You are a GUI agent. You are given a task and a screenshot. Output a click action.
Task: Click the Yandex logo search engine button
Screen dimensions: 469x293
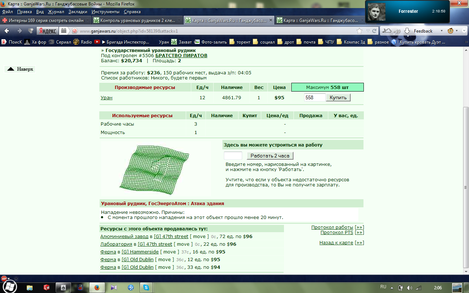tap(48, 31)
